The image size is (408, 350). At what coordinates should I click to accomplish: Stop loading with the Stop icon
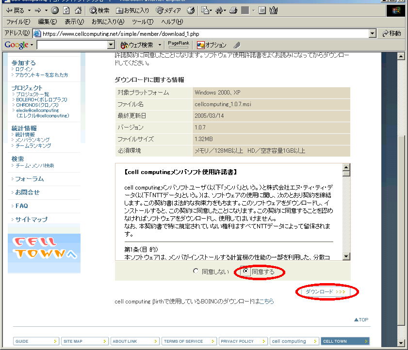tap(55, 10)
